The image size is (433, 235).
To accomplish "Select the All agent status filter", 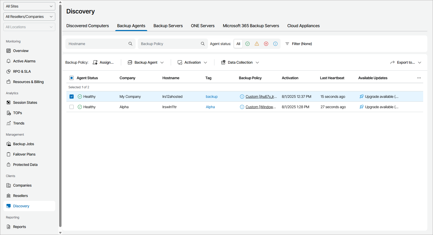I will coord(238,44).
